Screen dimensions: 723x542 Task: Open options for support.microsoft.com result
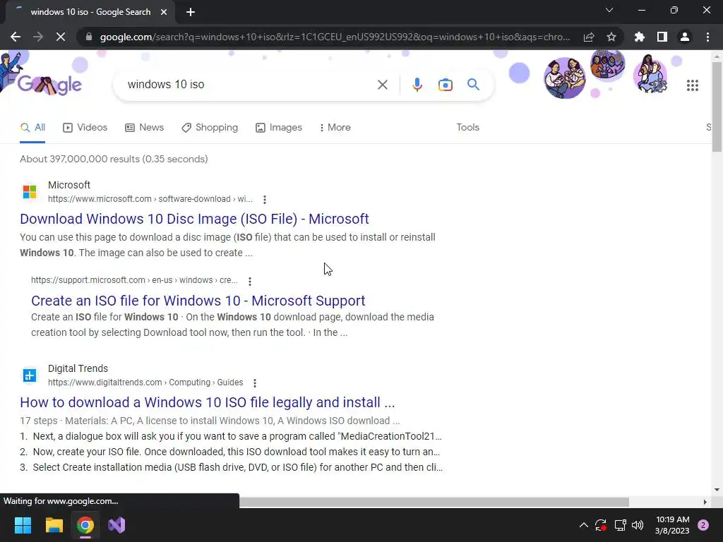point(249,281)
